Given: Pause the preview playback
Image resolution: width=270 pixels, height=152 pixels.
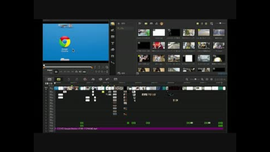Looking at the screenshot, I should coord(56,72).
